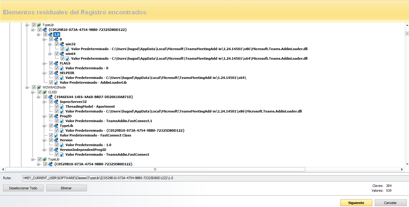Collapse the top TypeLib node
409x207 pixels.
pos(27,25)
